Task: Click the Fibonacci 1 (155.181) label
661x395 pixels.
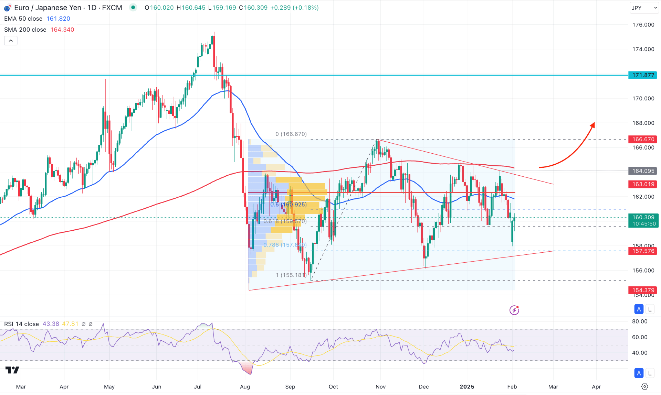Action: (x=291, y=275)
